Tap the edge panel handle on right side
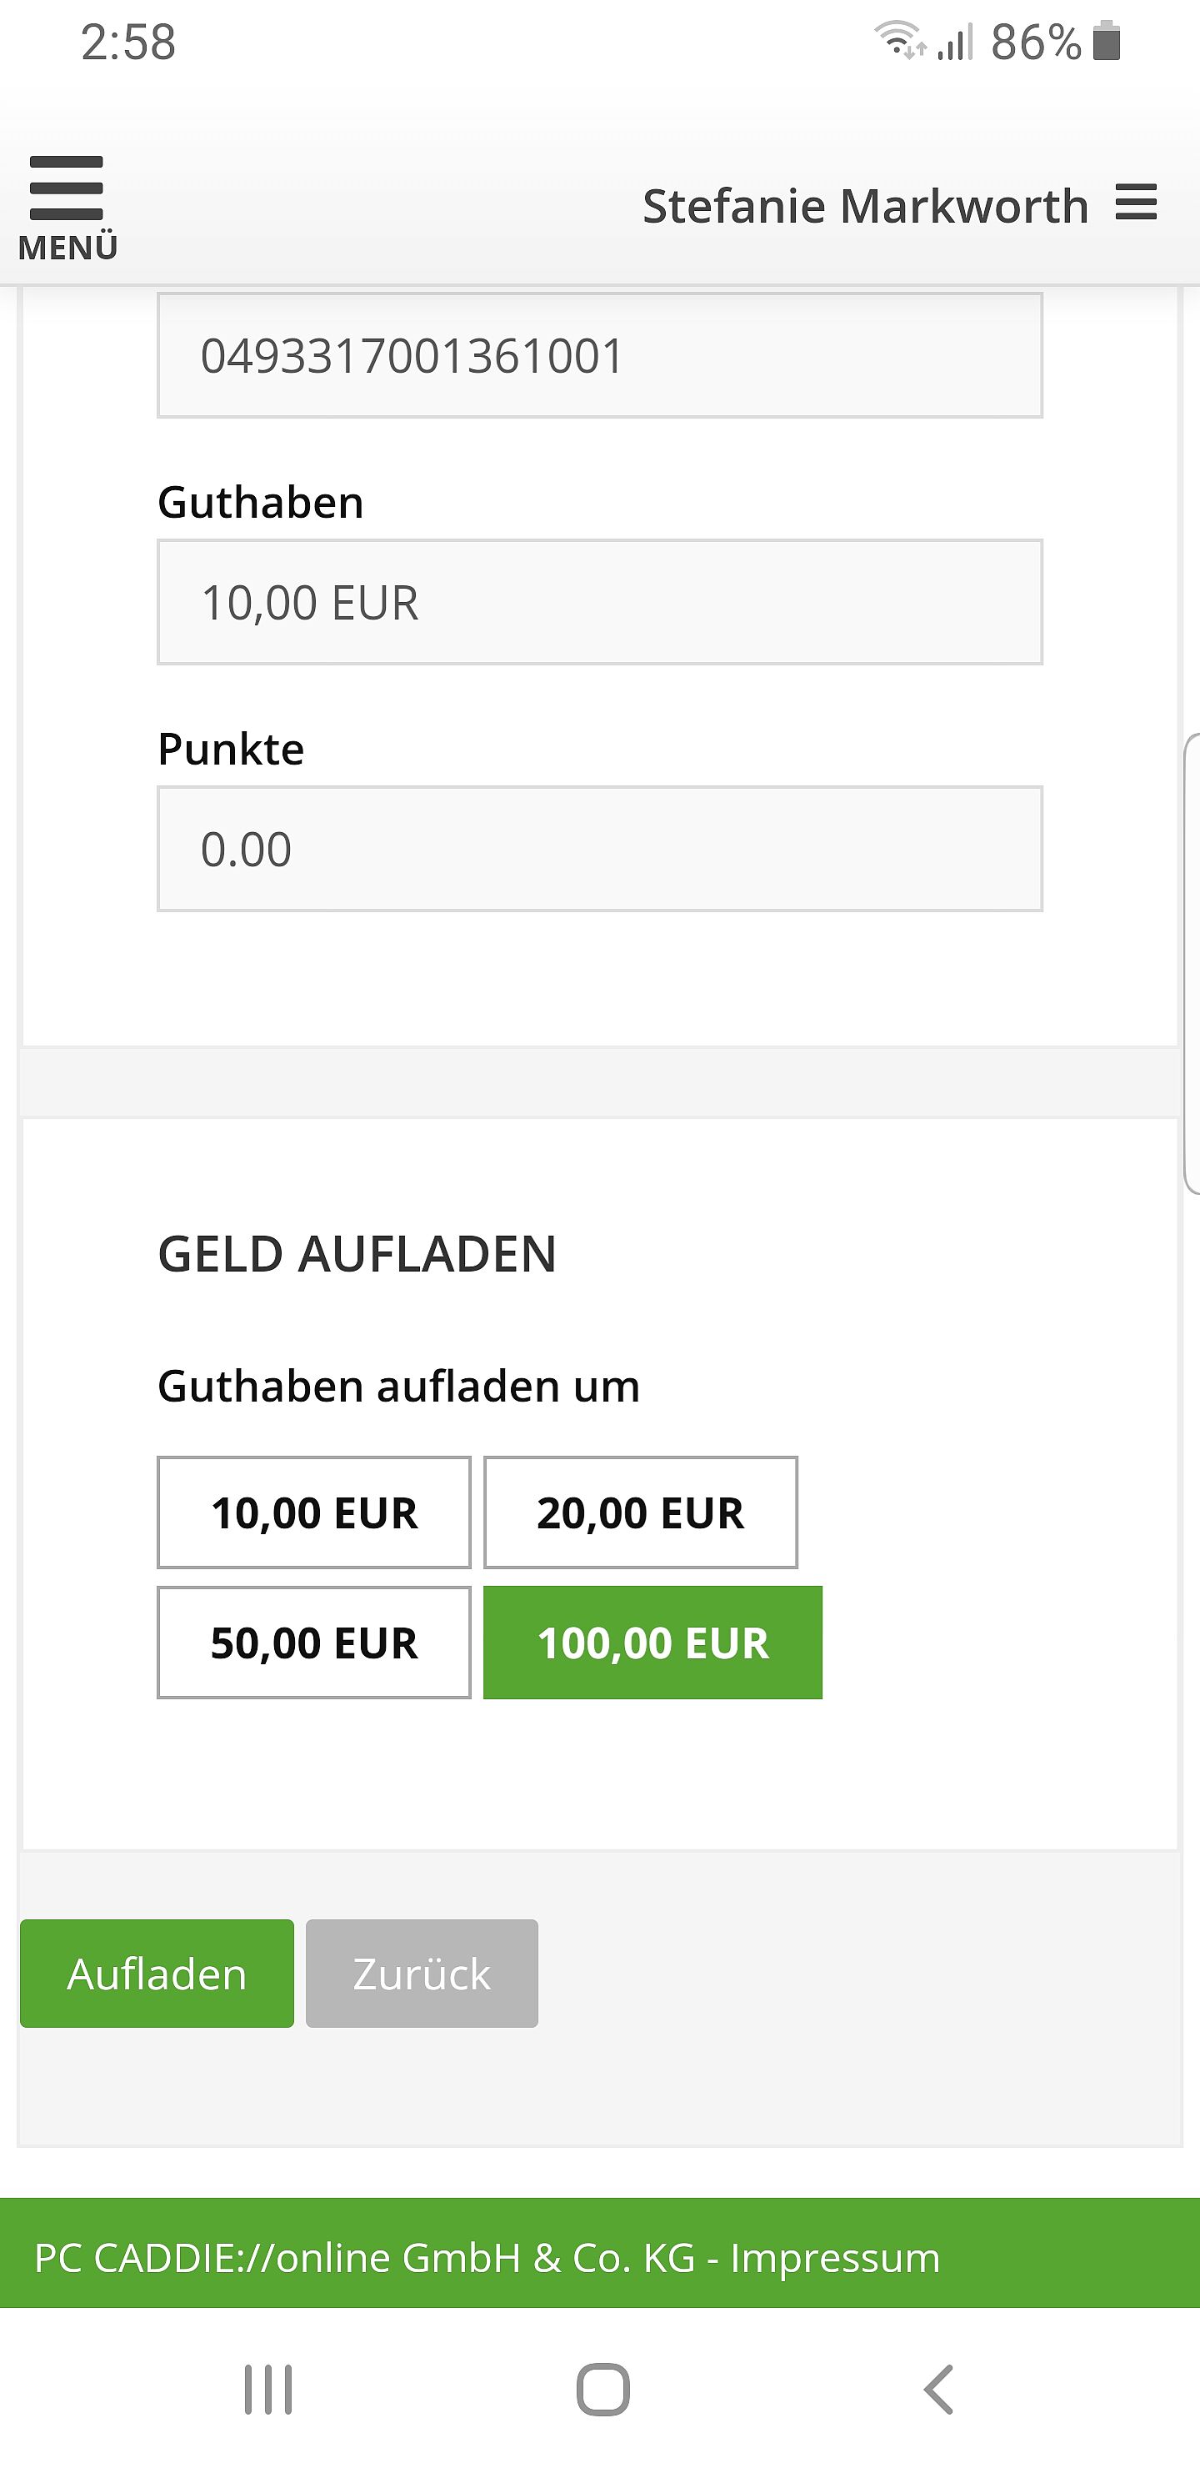This screenshot has height=2468, width=1200. 1192,964
